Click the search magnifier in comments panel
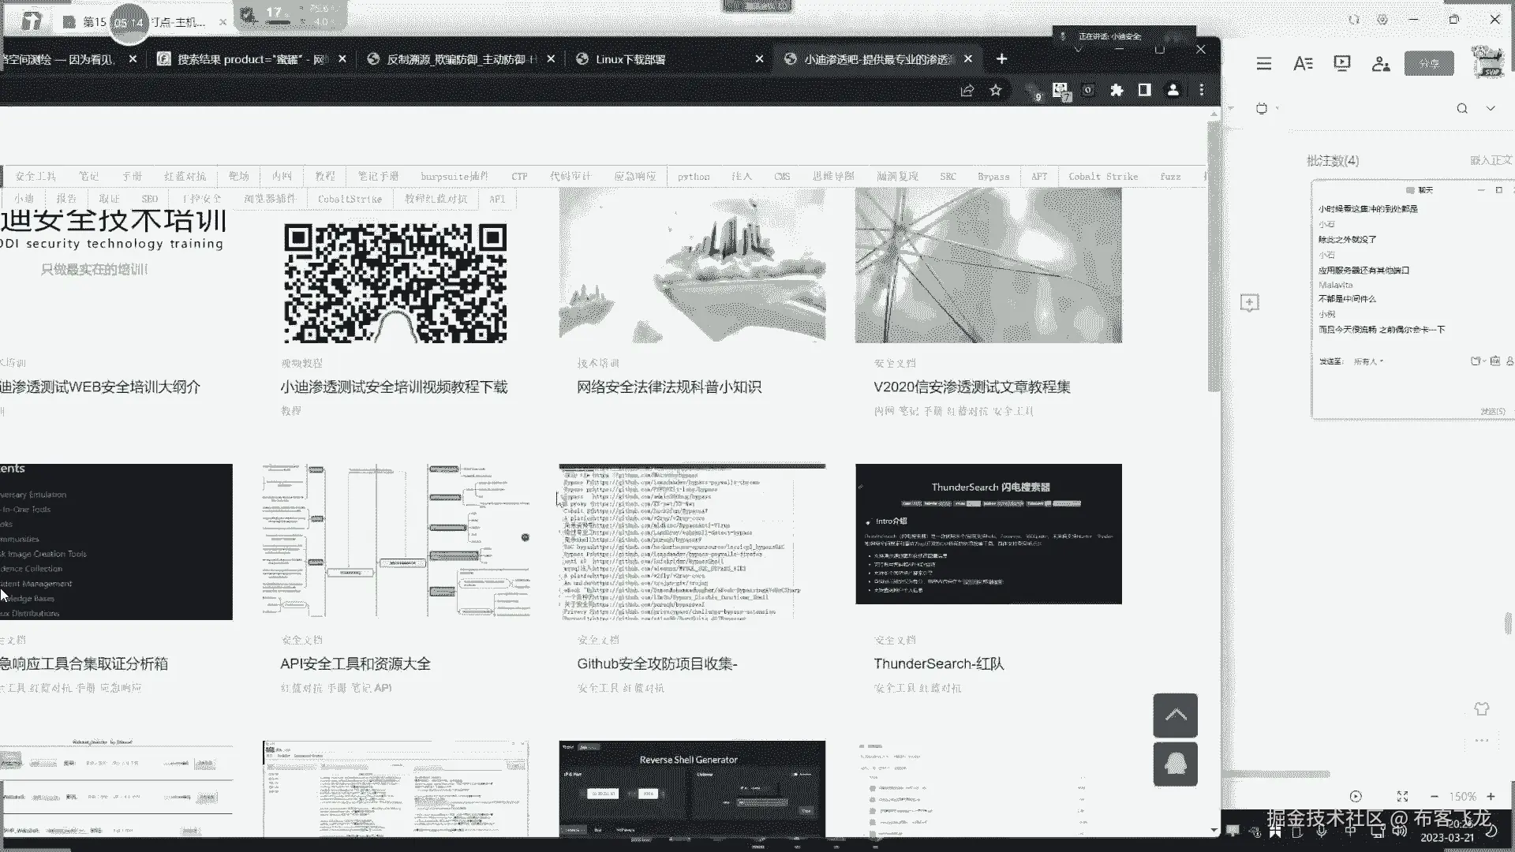Image resolution: width=1515 pixels, height=852 pixels. point(1462,109)
